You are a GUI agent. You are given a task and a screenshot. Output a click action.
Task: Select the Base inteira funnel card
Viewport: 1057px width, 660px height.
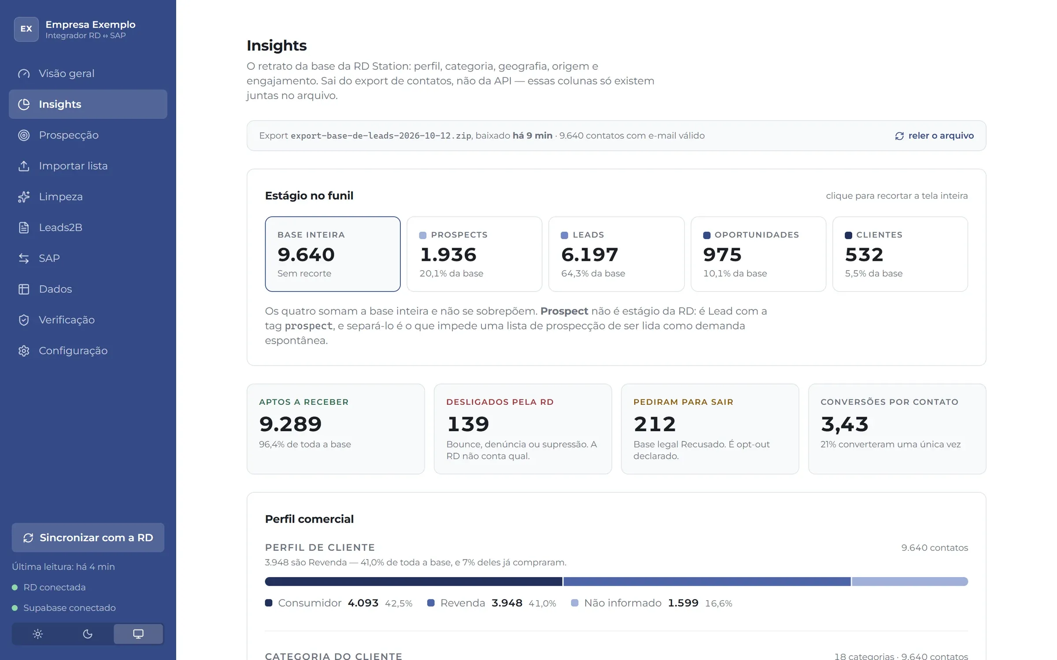click(333, 254)
